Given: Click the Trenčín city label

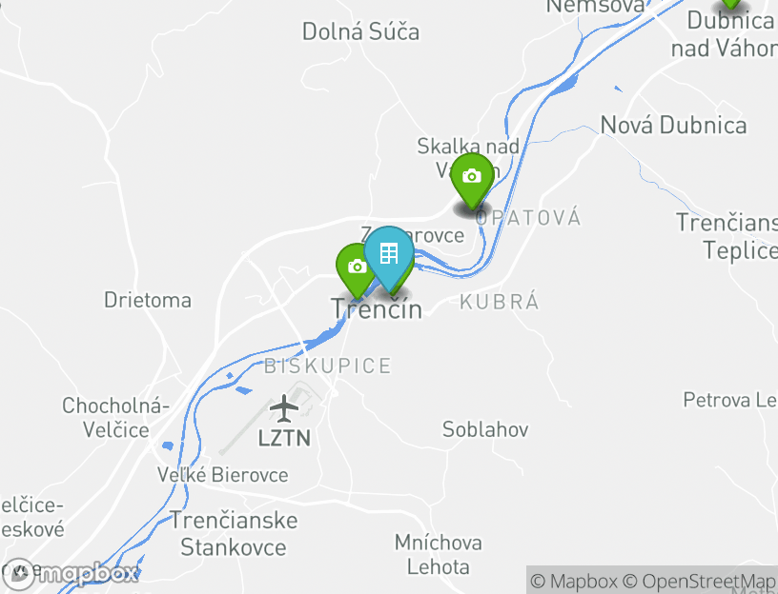Looking at the screenshot, I should [377, 309].
